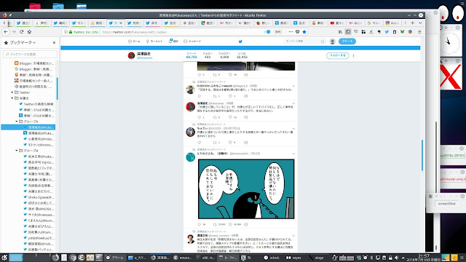Open Firefox home page icon
The image size is (466, 262).
click(x=29, y=32)
